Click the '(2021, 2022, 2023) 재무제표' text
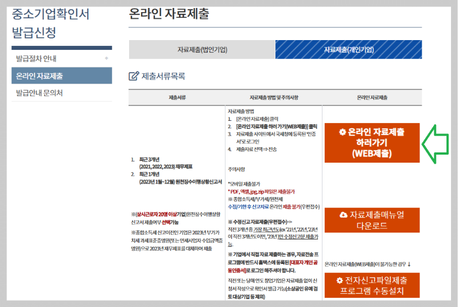 pyautogui.click(x=166, y=167)
